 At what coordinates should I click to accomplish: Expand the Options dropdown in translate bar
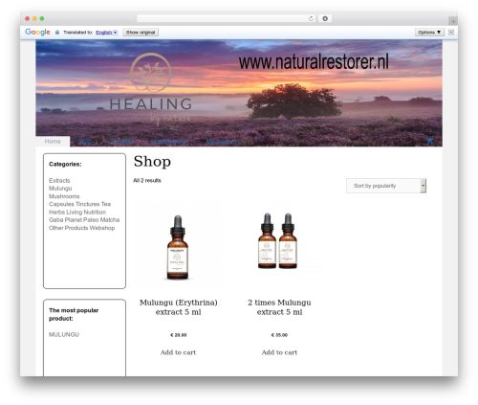(x=429, y=33)
